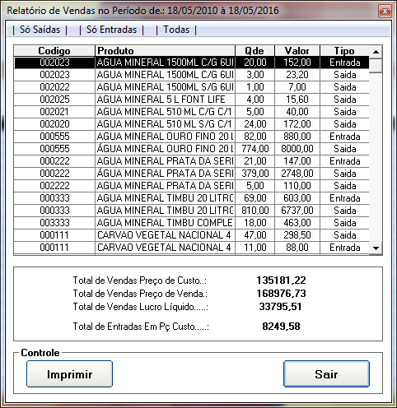397x408 pixels.
Task: Select the Só Saídas filter
Action: (40, 30)
